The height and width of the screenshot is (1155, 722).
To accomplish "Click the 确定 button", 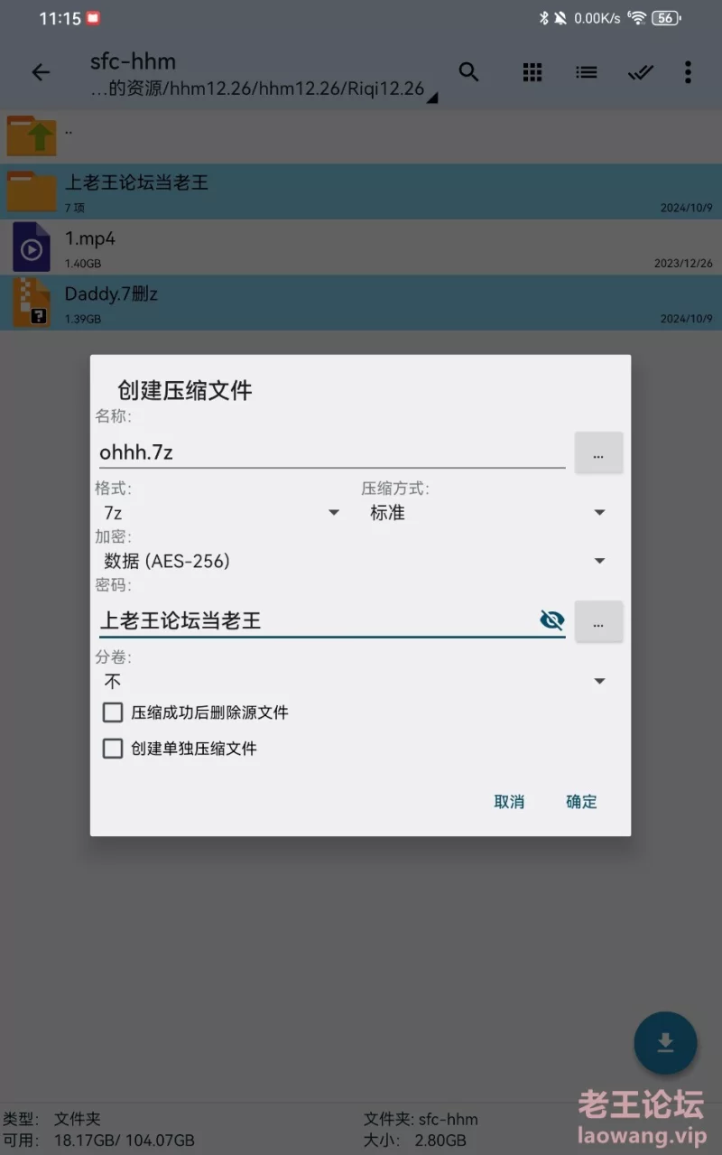I will point(581,802).
